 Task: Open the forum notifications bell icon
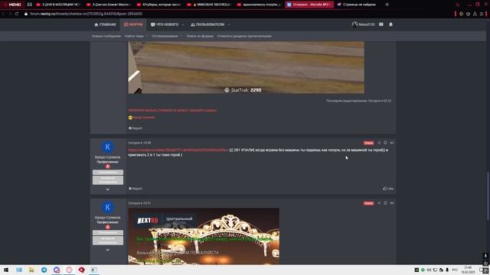(x=390, y=24)
